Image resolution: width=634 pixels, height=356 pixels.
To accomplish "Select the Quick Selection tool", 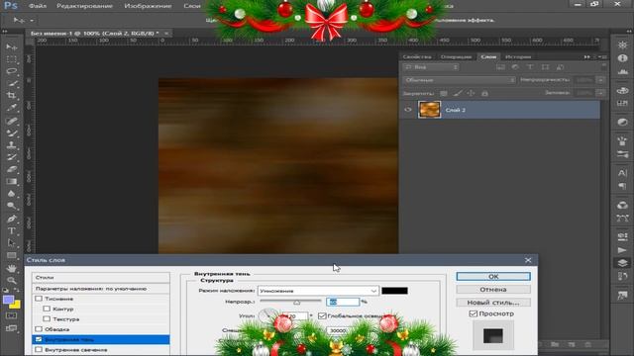I will coord(11,83).
